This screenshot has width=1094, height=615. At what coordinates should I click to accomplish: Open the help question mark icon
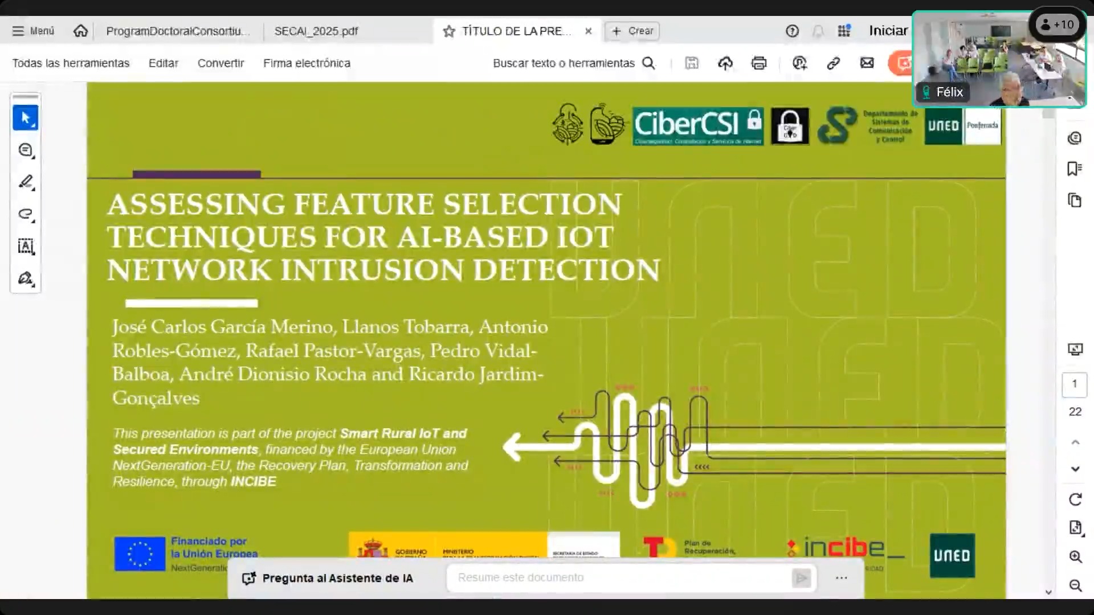[792, 31]
